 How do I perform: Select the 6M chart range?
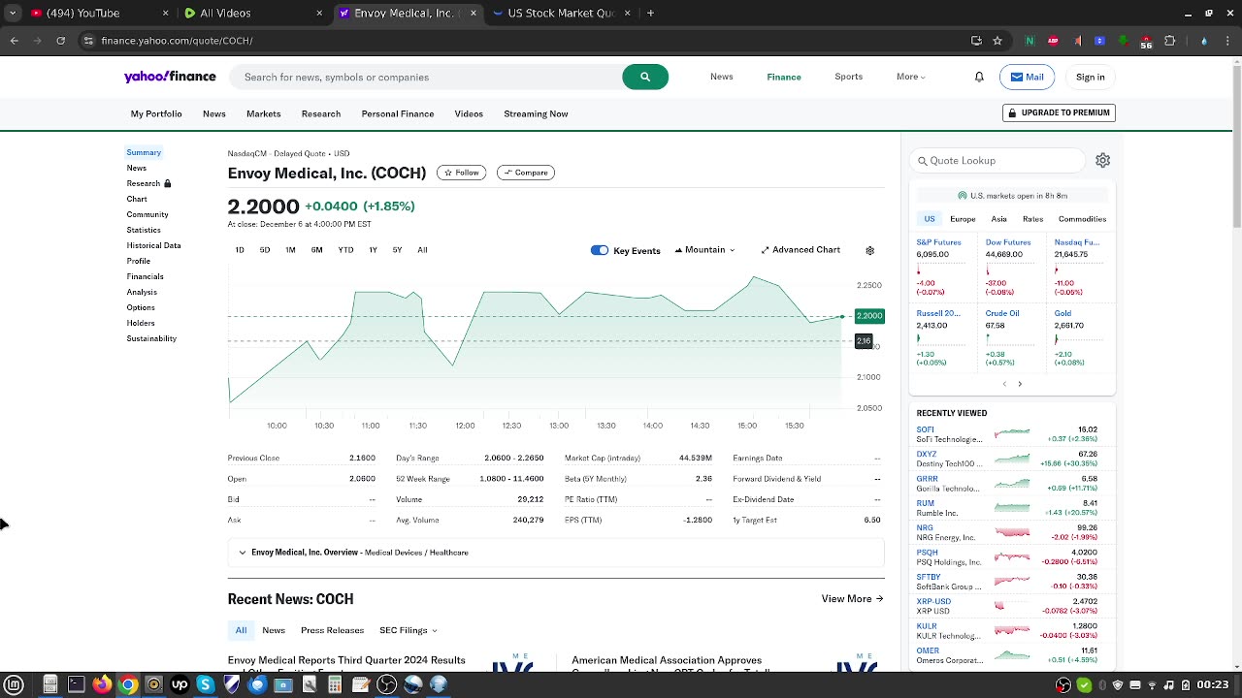pyautogui.click(x=316, y=250)
